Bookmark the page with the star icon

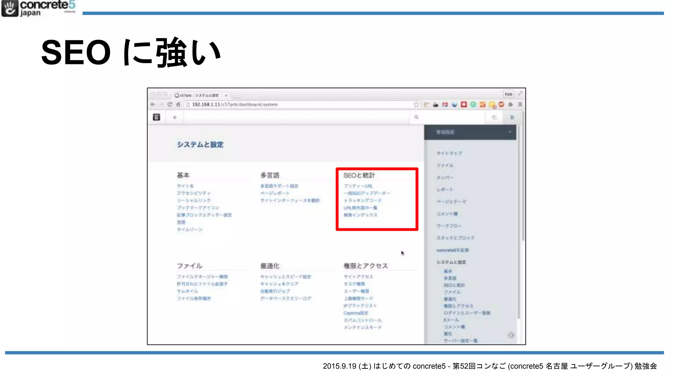[x=416, y=104]
